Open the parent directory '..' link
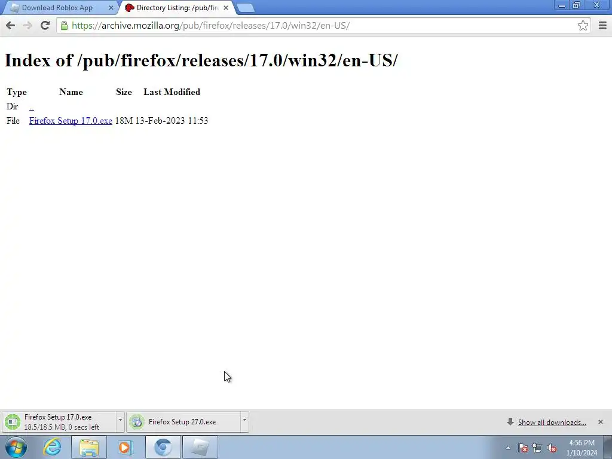612x459 pixels. click(x=32, y=106)
